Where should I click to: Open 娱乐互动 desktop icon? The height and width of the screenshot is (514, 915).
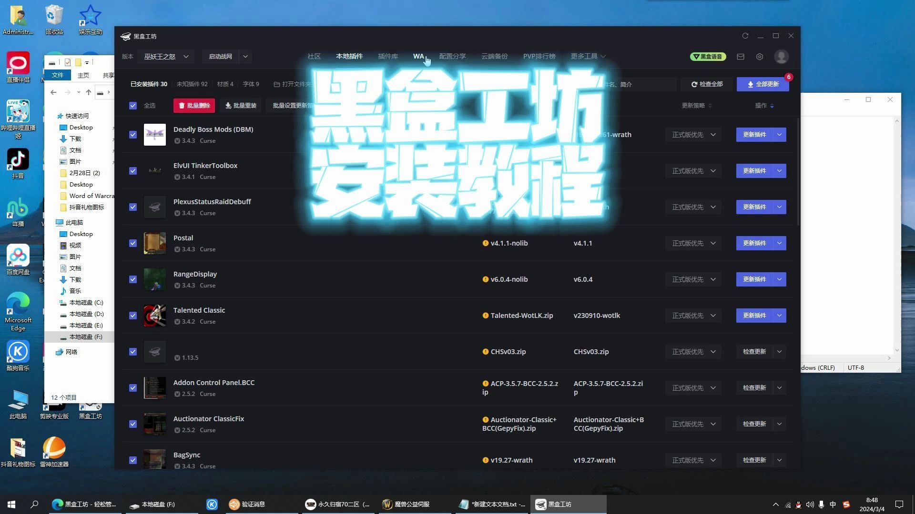click(x=91, y=20)
